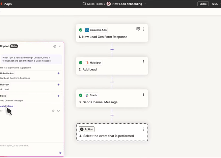Add the HubSpot suggested step with plus
The height and width of the screenshot is (158, 221).
(58, 85)
